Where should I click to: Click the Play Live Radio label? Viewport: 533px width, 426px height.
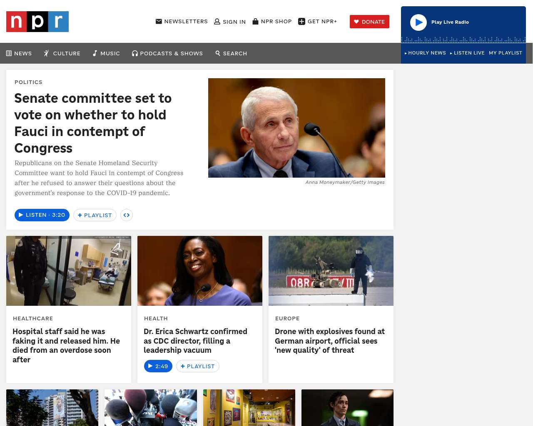pyautogui.click(x=450, y=22)
